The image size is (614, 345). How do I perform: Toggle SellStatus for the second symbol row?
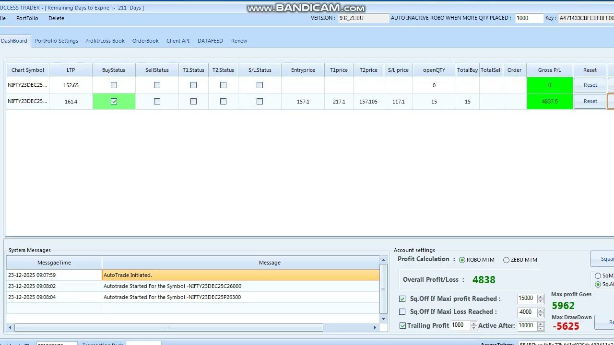[x=157, y=101]
